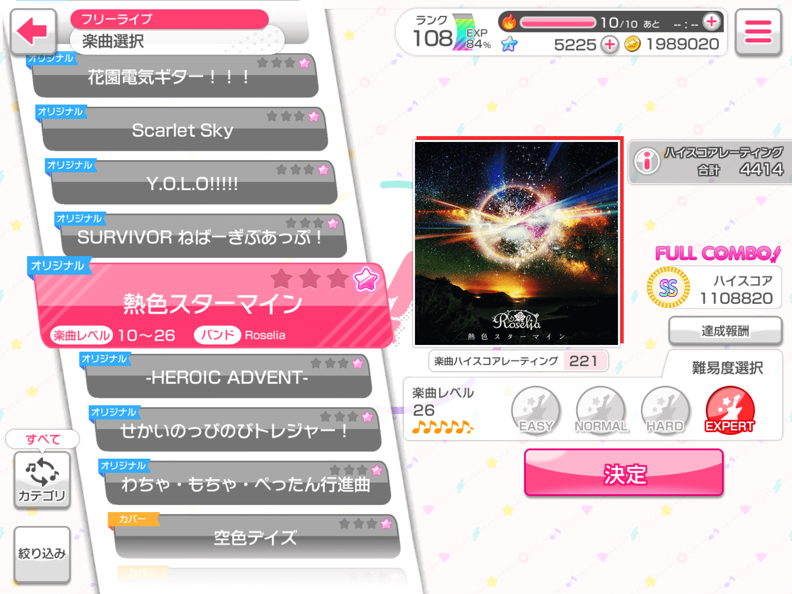The height and width of the screenshot is (594, 792).
Task: Open 達成報酬 achievement rewards
Action: pyautogui.click(x=725, y=331)
